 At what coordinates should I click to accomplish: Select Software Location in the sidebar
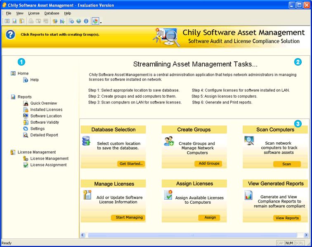pyautogui.click(x=46, y=116)
